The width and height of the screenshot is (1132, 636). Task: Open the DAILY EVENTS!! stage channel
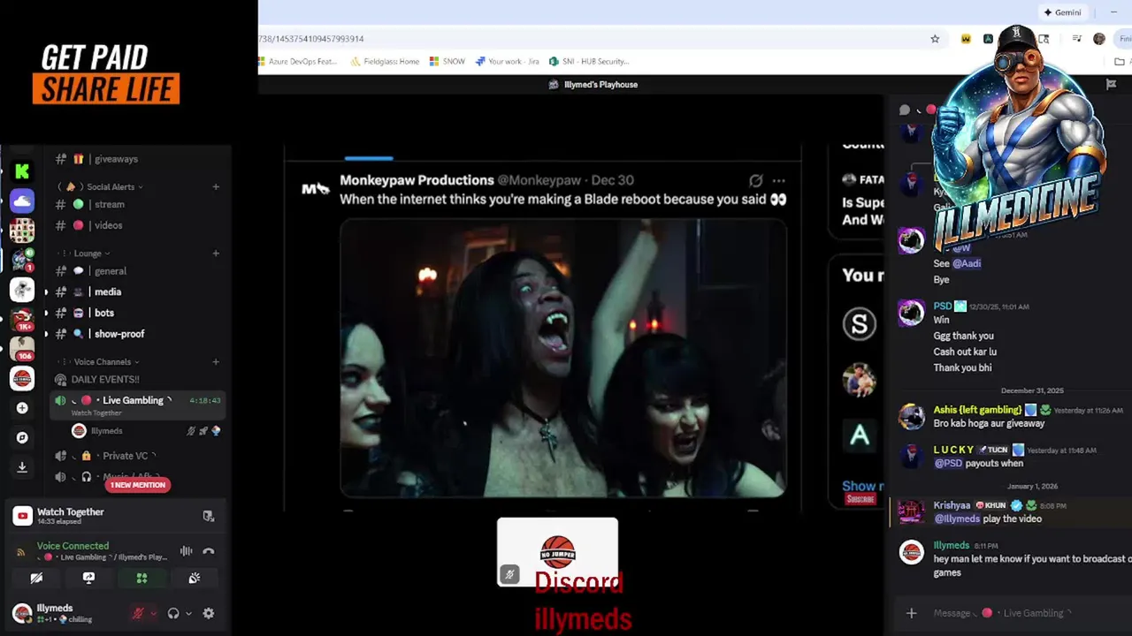pos(105,380)
